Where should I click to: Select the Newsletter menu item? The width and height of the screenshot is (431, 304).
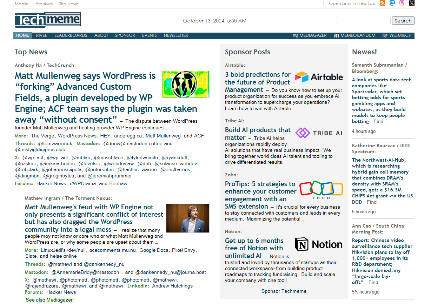(176, 35)
